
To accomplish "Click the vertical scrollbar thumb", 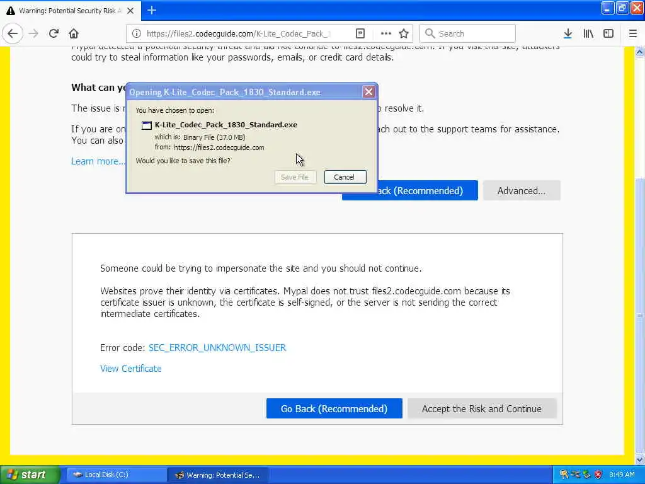I will point(640,315).
